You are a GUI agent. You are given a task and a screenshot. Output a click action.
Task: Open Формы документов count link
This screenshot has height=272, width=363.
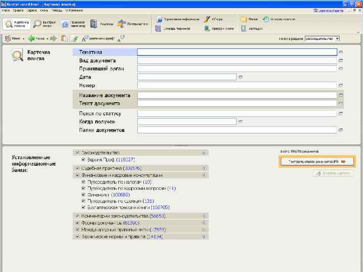pos(131,223)
